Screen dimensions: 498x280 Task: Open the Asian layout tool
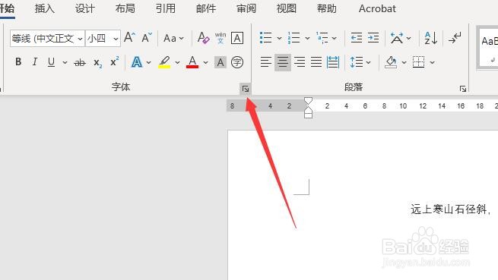pyautogui.click(x=397, y=38)
